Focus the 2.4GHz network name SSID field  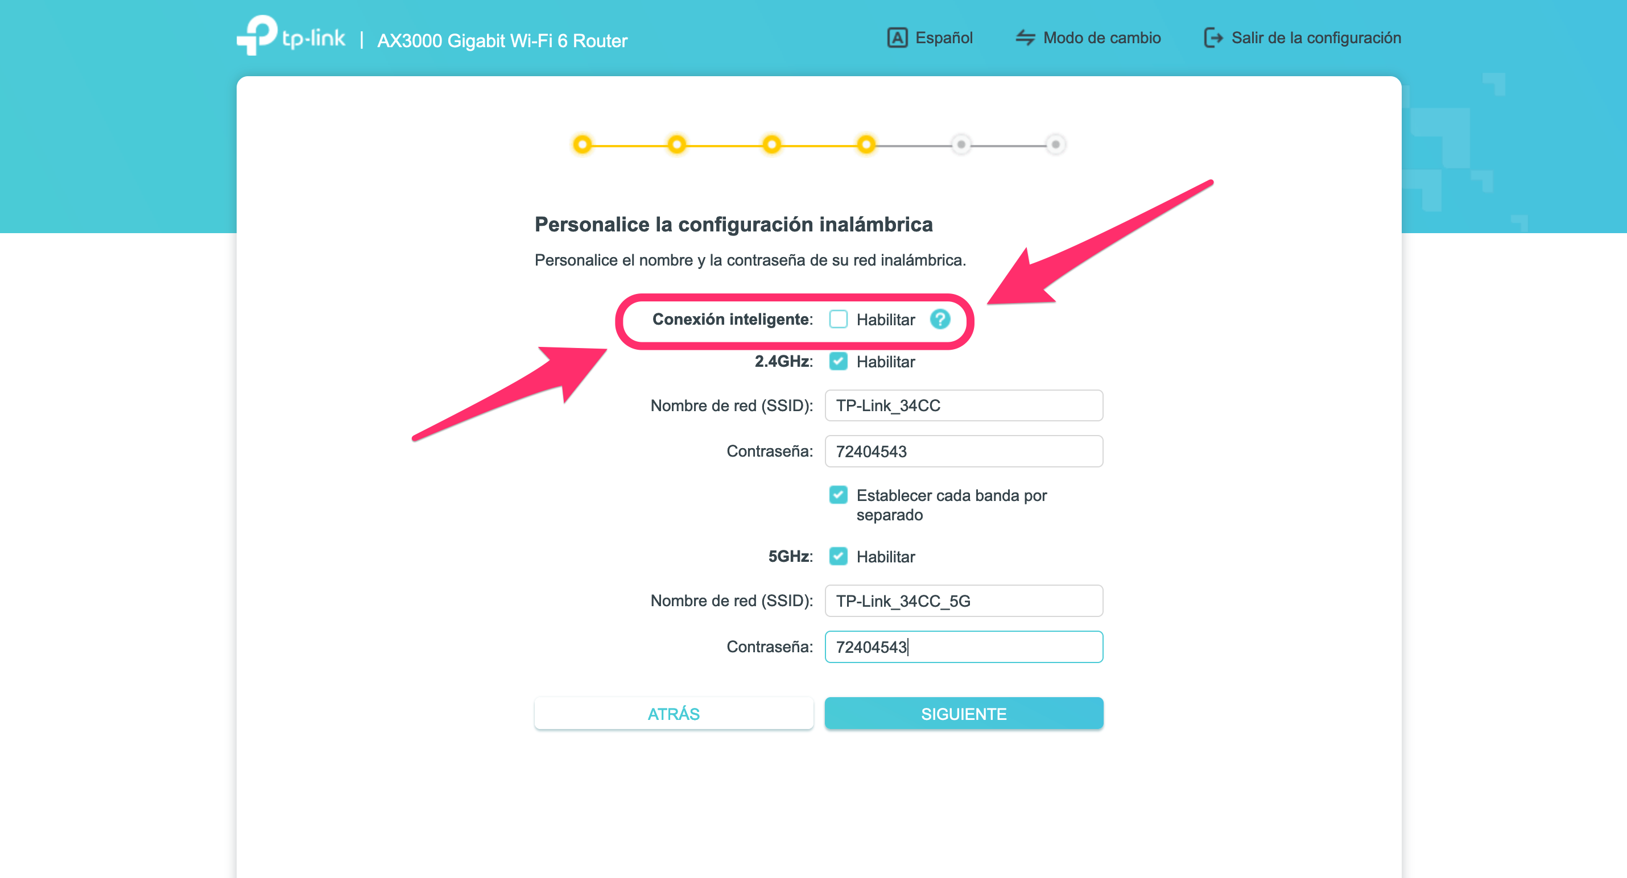point(963,405)
